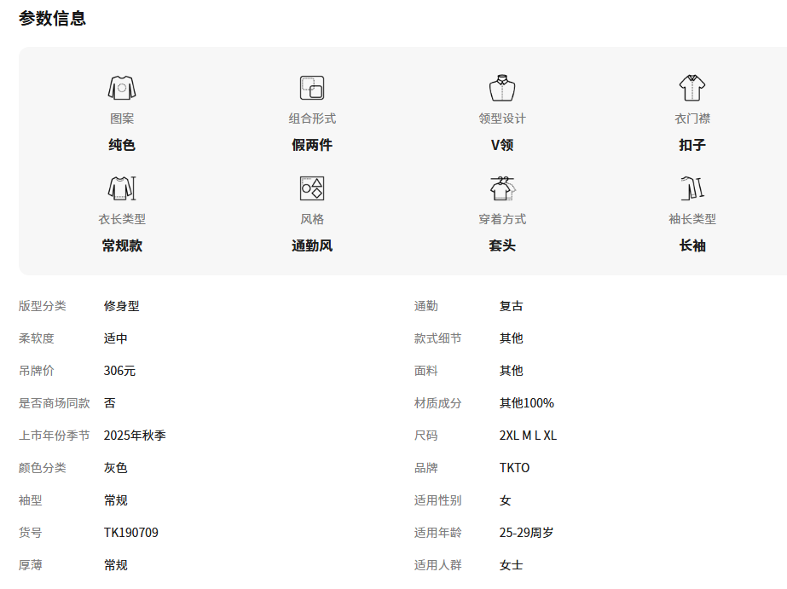This screenshot has height=589, width=787.
Task: Click the 通勤风 style value
Action: (312, 245)
